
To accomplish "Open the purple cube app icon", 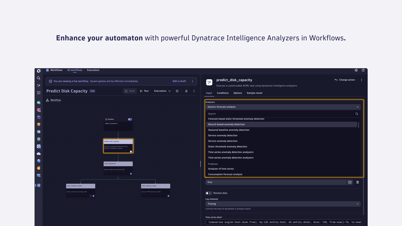I will (39, 117).
